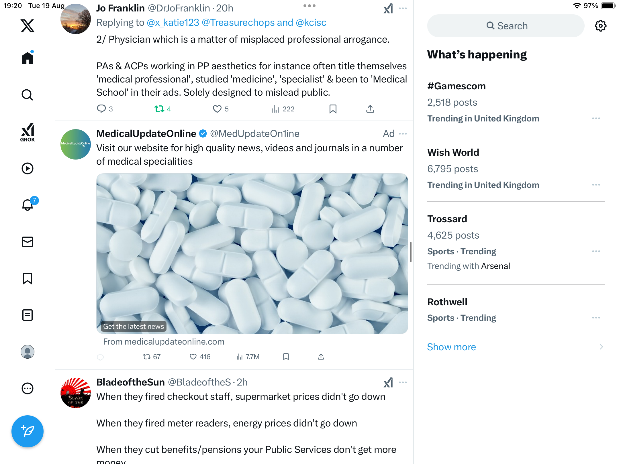Open the Messages envelope icon
This screenshot has height=464, width=619.
point(28,242)
